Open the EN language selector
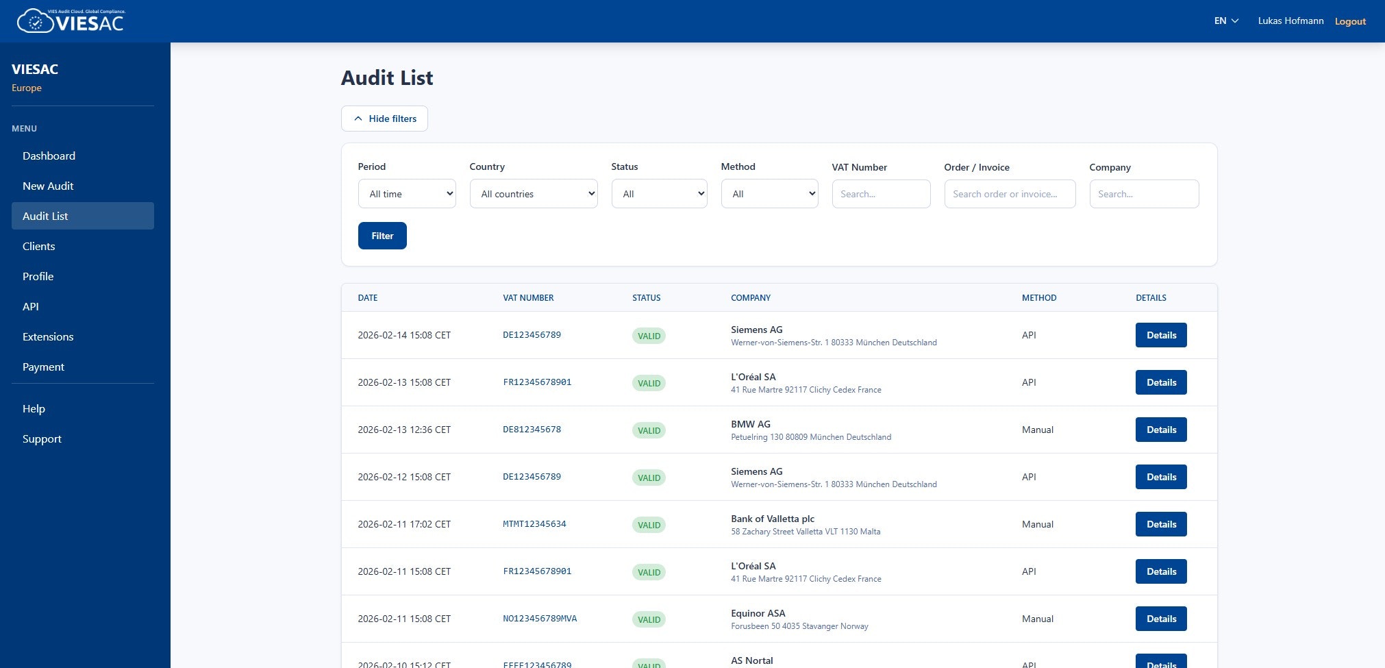This screenshot has width=1385, height=668. click(1225, 21)
